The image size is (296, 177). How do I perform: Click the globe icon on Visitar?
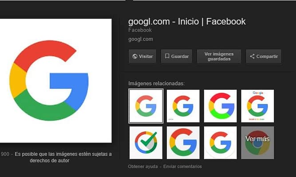(134, 57)
